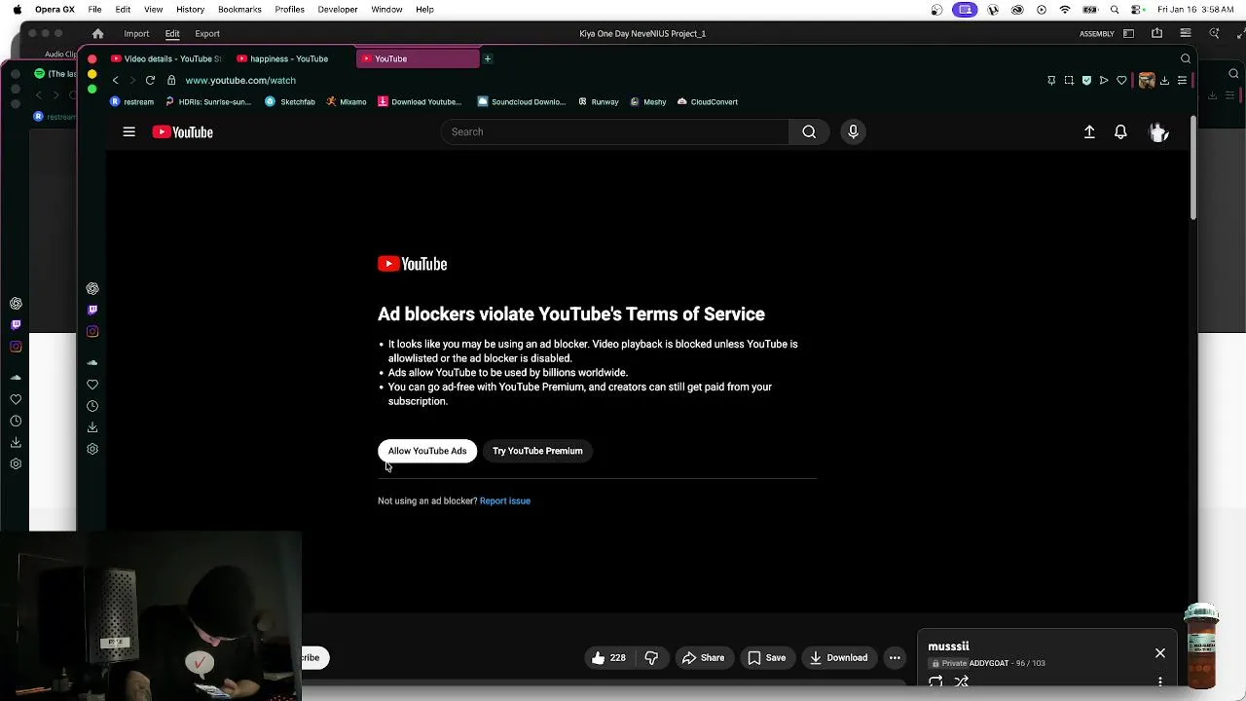Open the File menu in macOS menu bar
Image resolution: width=1246 pixels, height=701 pixels.
[94, 9]
